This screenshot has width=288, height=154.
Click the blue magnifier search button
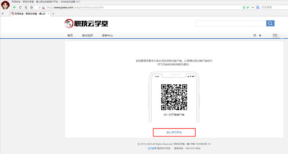tap(270, 24)
